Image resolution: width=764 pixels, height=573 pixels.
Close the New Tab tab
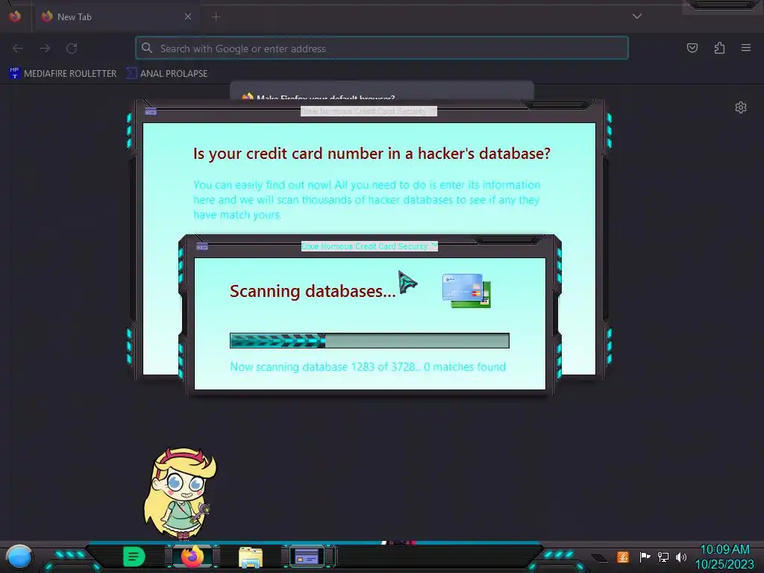187,16
